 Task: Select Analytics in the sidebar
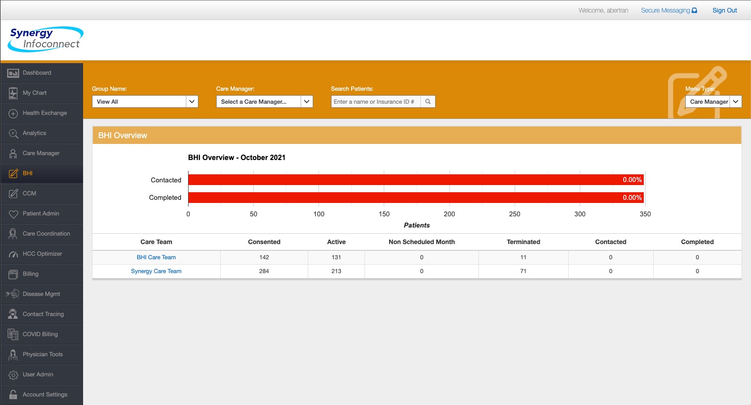point(42,133)
